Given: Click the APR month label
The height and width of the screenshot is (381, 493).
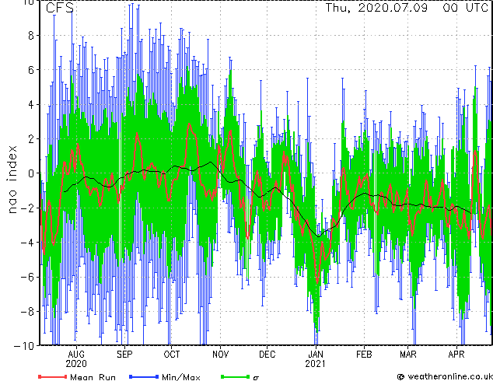Looking at the screenshot, I should tap(456, 355).
